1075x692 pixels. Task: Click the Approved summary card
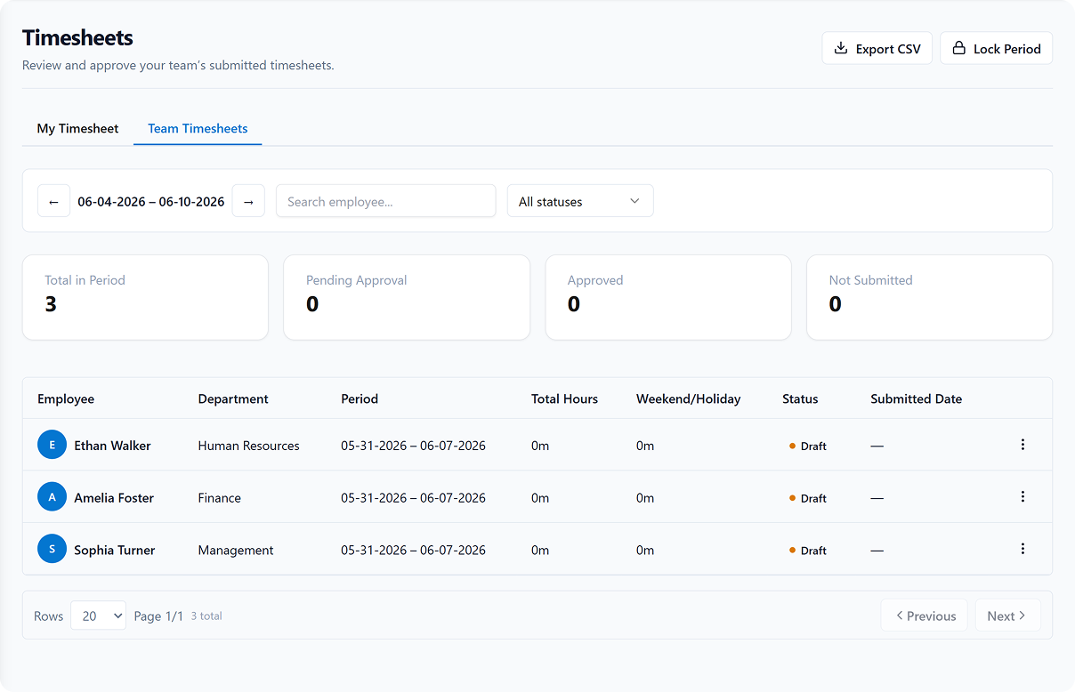(x=668, y=297)
